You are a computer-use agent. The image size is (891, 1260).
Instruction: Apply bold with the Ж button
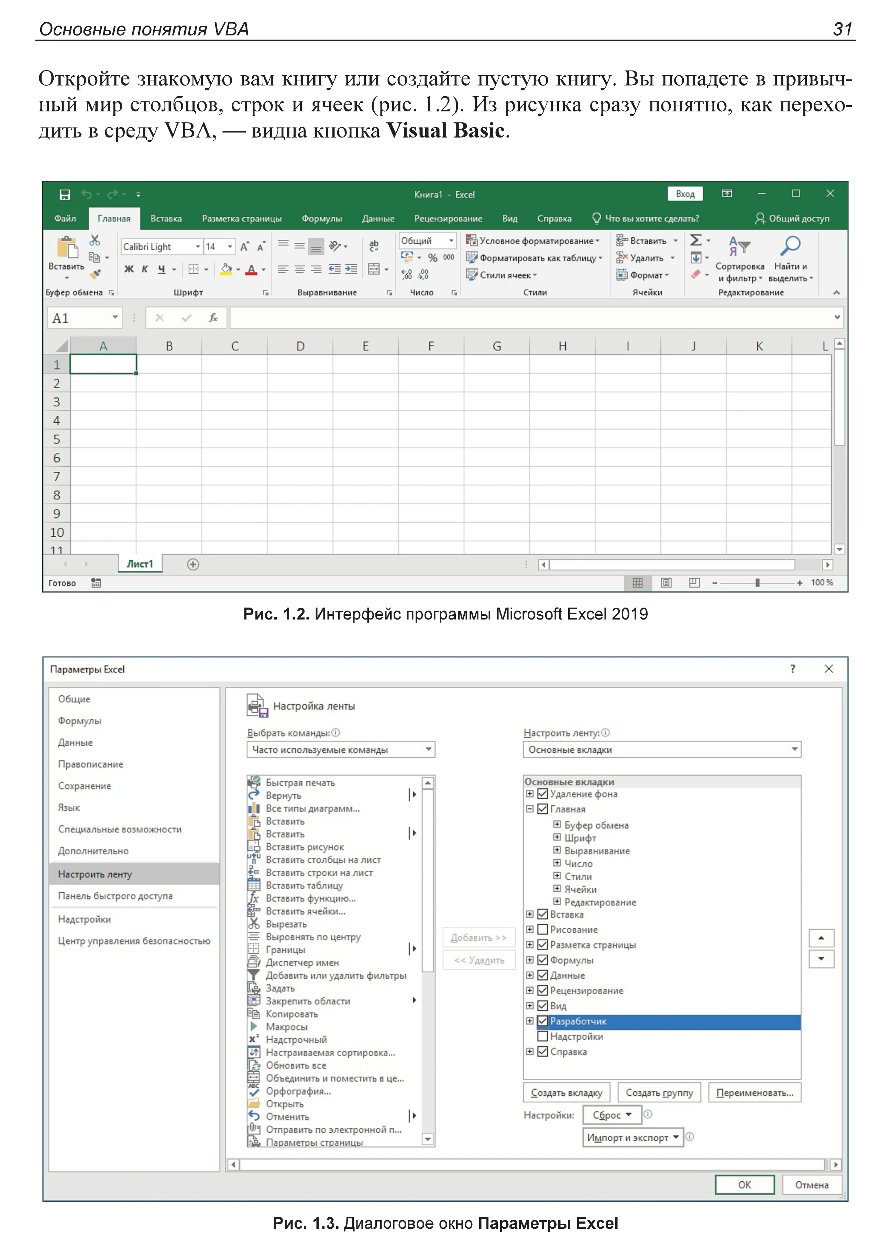pyautogui.click(x=128, y=269)
